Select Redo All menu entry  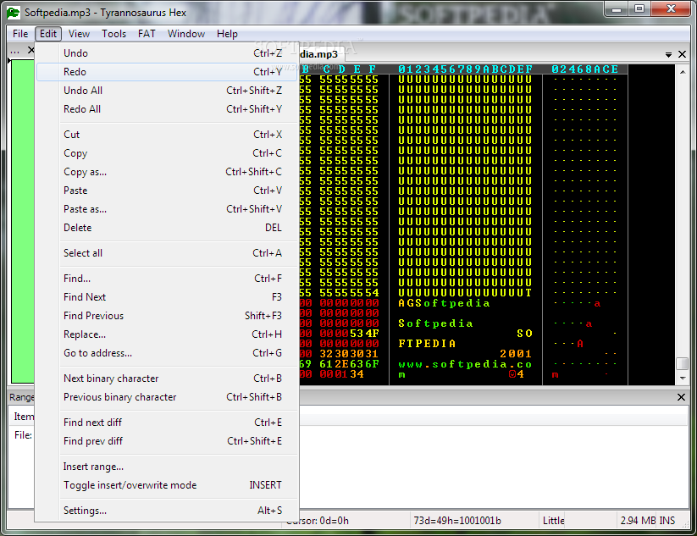[x=167, y=109]
